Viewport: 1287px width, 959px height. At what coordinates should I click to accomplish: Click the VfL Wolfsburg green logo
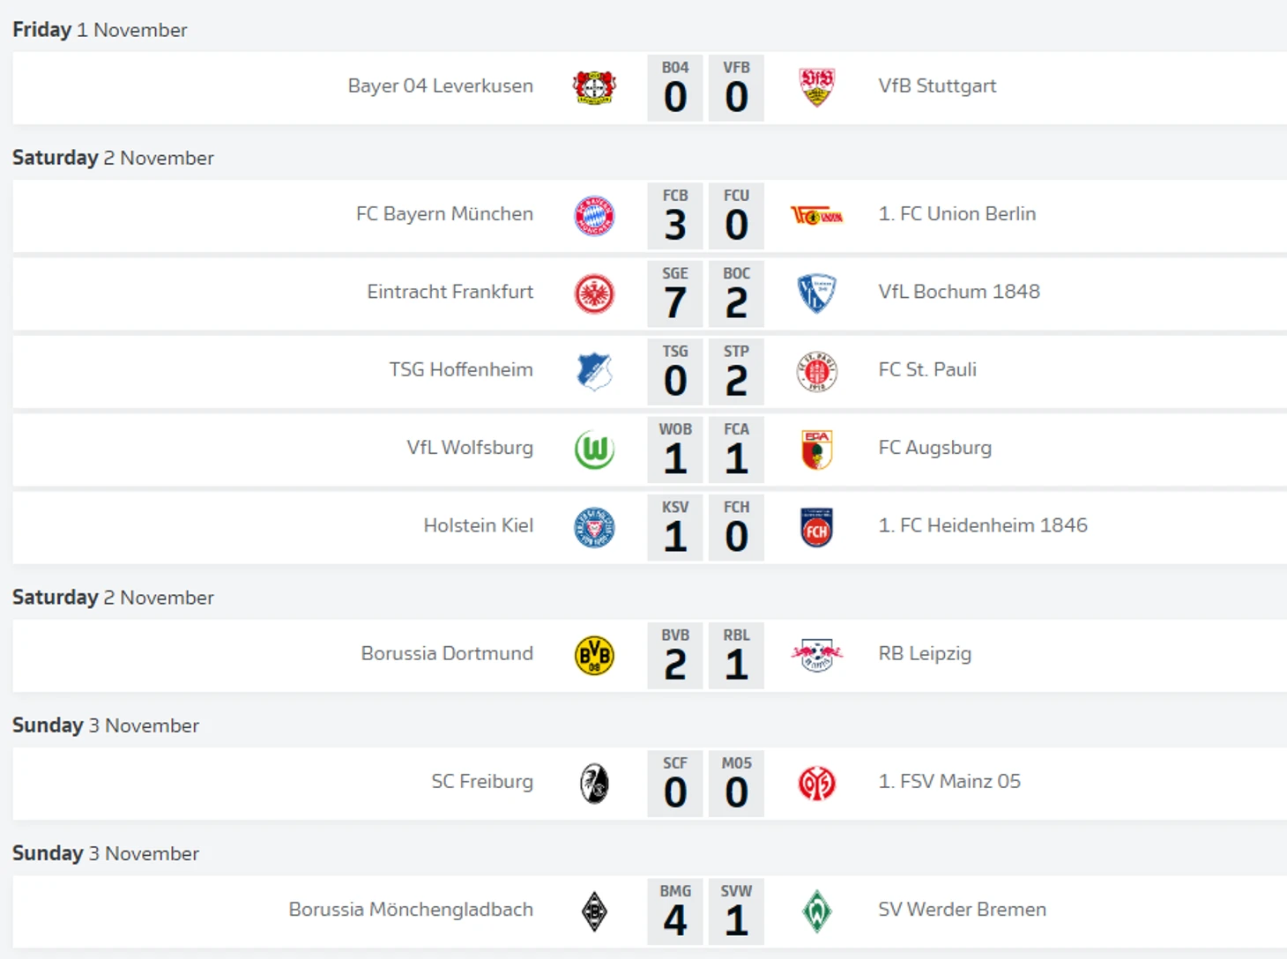(594, 450)
